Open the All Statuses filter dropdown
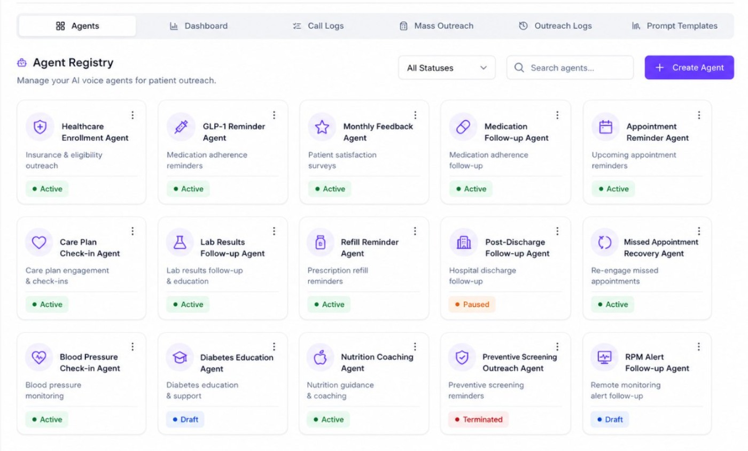Image resolution: width=748 pixels, height=451 pixels. point(447,68)
